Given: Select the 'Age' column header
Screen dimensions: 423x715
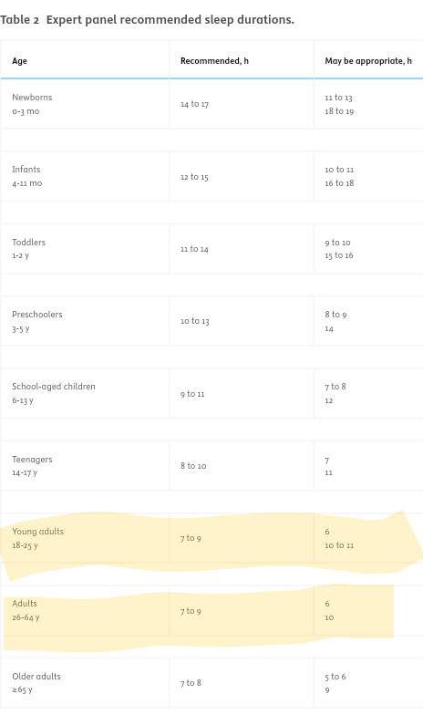Looking at the screenshot, I should coord(20,61).
